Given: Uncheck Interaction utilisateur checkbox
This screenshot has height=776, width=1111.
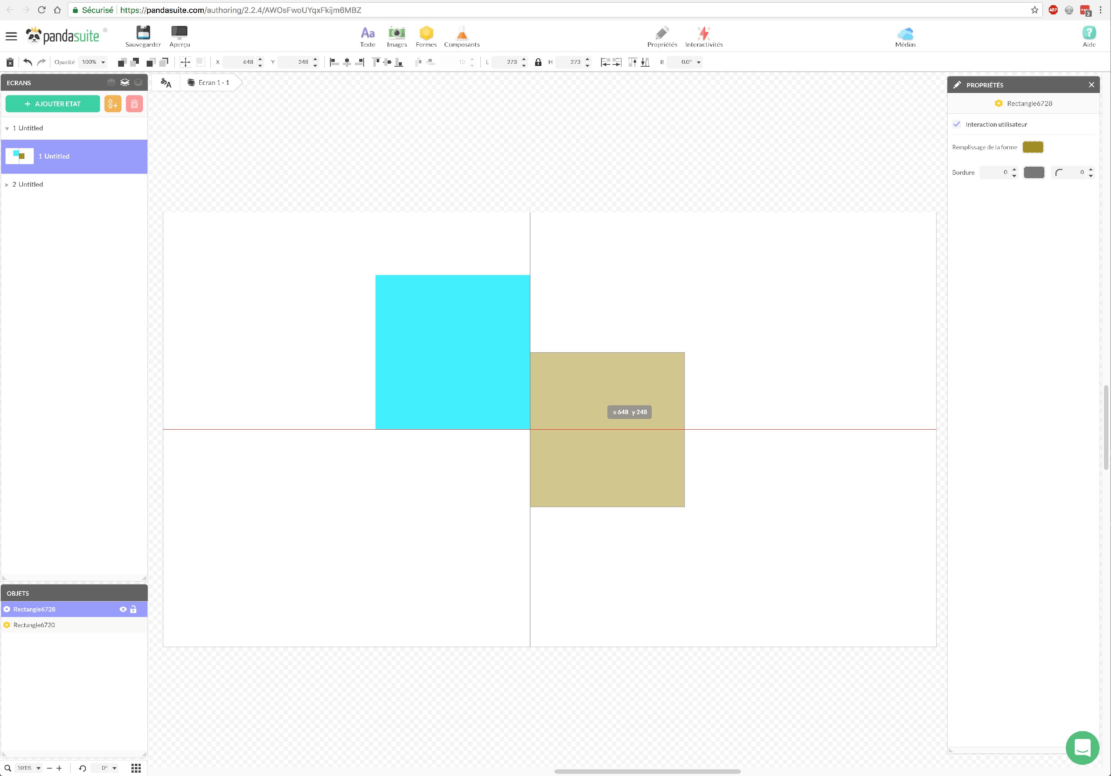Looking at the screenshot, I should tap(957, 124).
